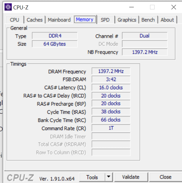Open the Mainboard tab
The width and height of the screenshot is (182, 183).
click(x=59, y=20)
